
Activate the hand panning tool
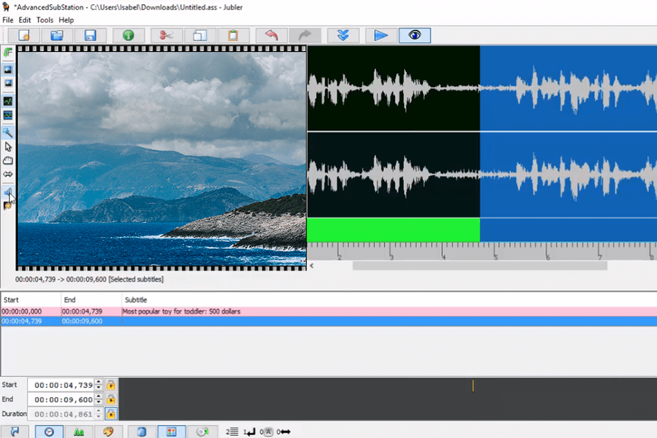coord(8,159)
